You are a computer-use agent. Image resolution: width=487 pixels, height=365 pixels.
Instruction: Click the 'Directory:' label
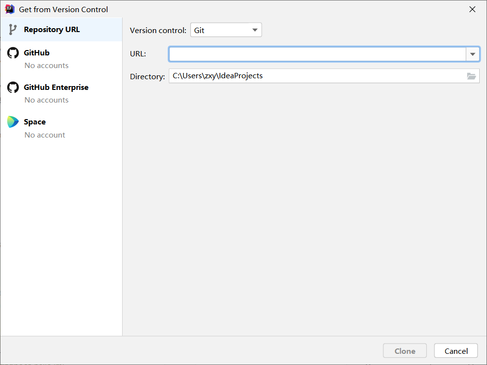pos(147,76)
